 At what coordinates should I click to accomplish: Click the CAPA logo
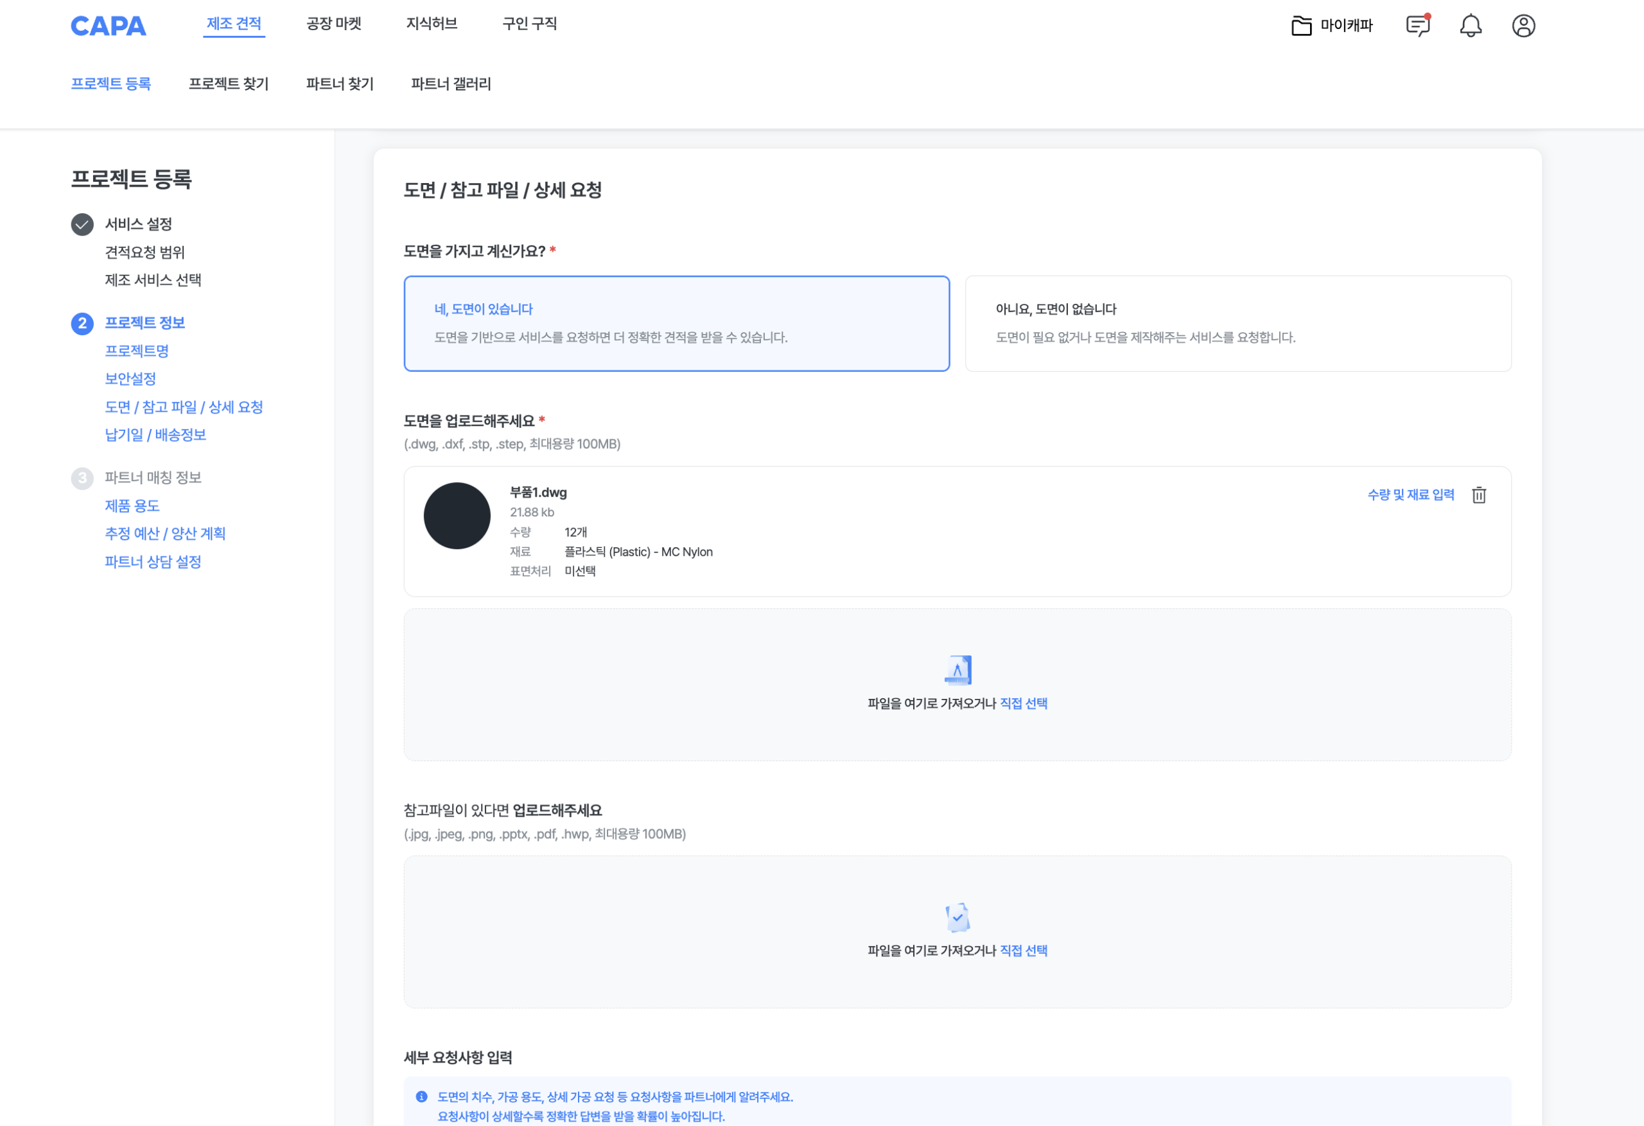point(109,26)
